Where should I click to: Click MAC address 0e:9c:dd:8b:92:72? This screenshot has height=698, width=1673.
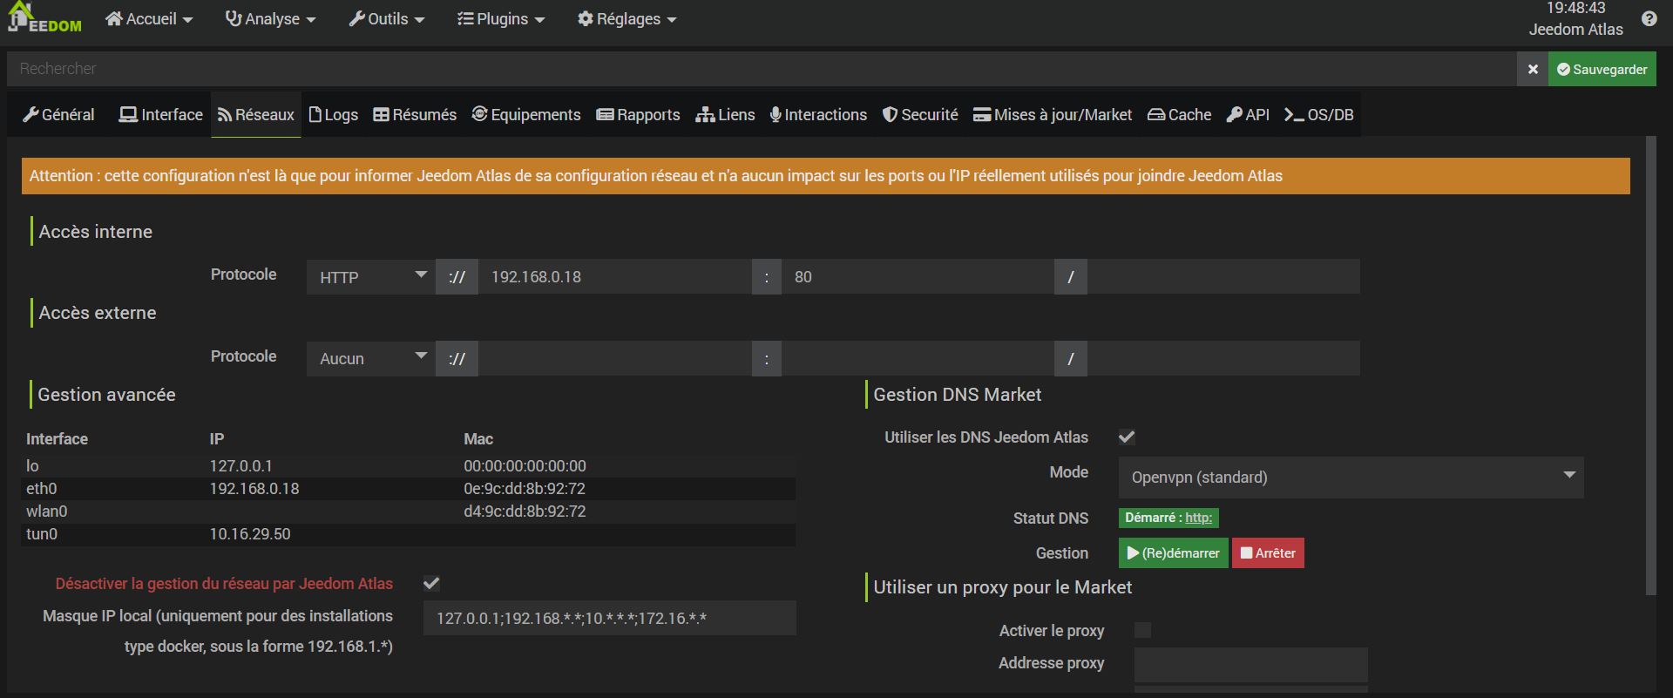525,489
